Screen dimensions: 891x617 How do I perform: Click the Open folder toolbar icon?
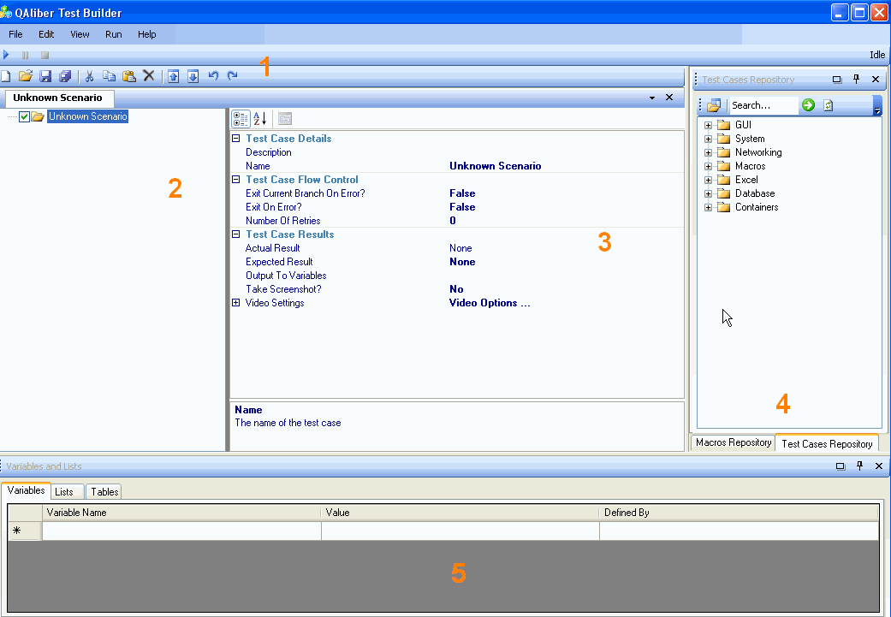tap(26, 76)
